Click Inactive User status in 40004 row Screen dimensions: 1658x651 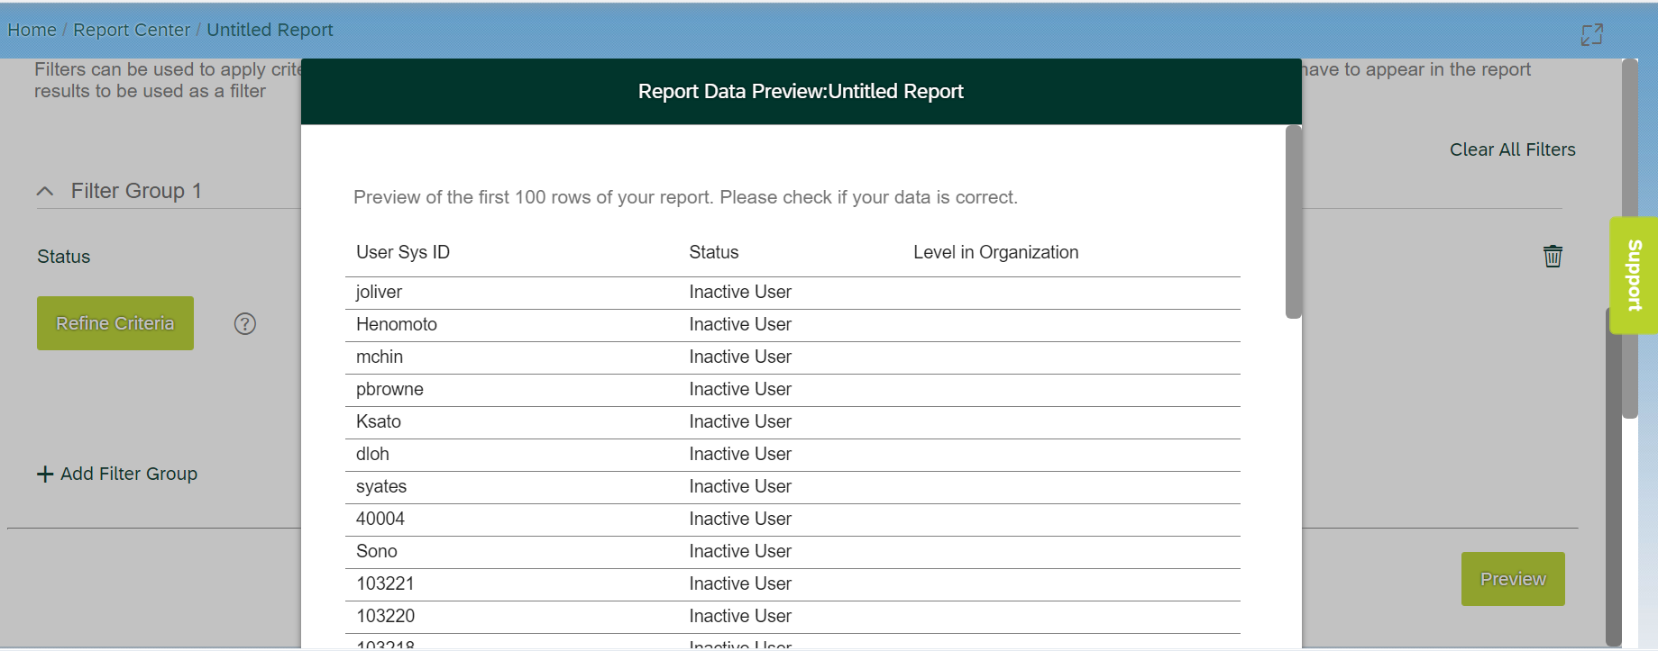tap(740, 519)
